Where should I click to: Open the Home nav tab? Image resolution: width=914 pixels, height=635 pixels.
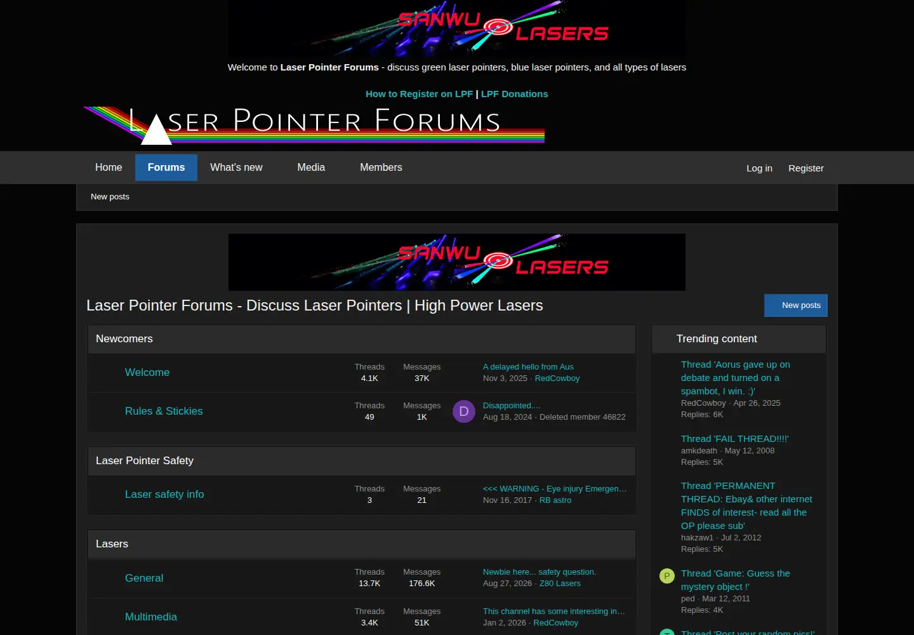(x=109, y=168)
